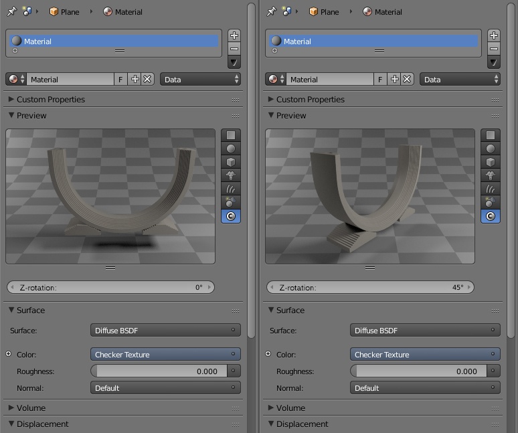This screenshot has height=433, width=518.
Task: Choose the cube preview shape in left panel
Action: [x=231, y=162]
